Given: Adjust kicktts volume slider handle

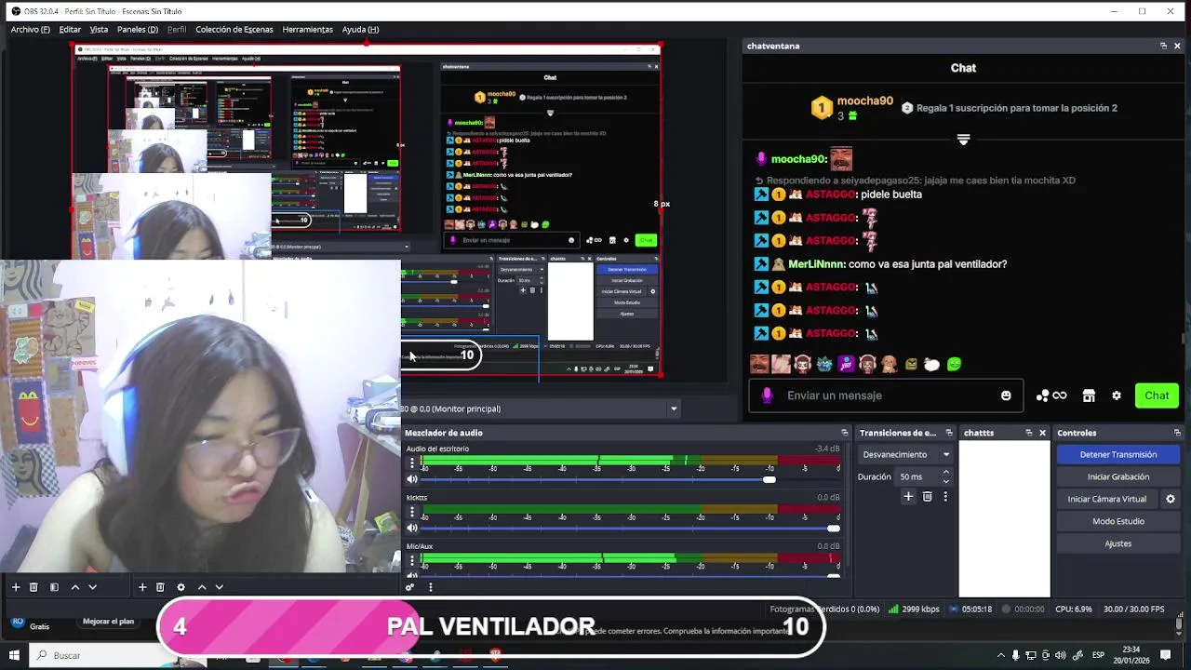Looking at the screenshot, I should click(x=833, y=529).
